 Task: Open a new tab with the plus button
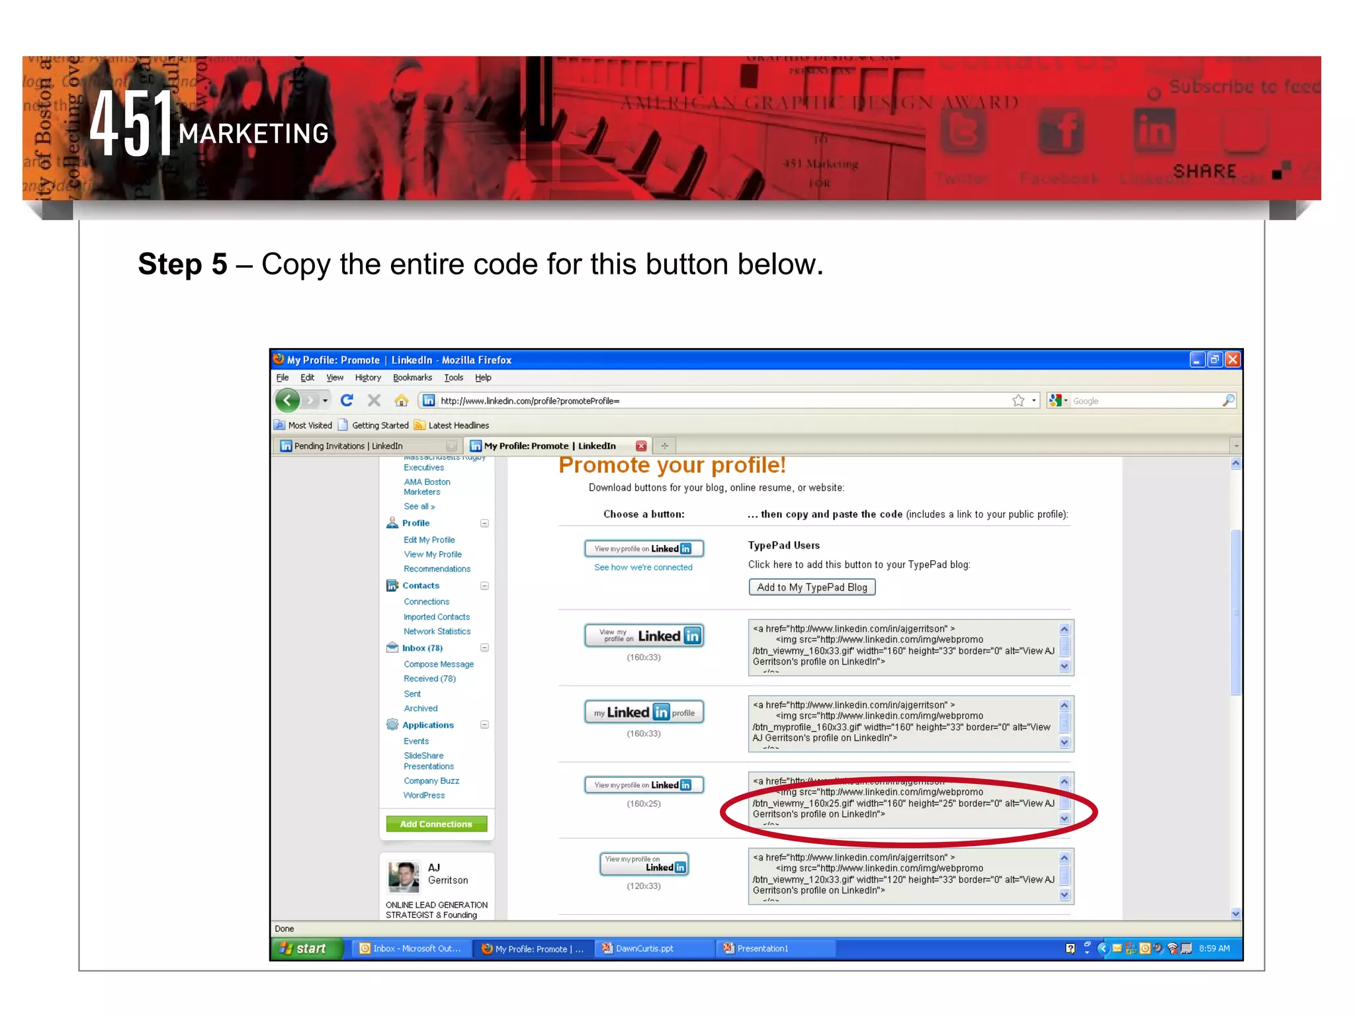(664, 446)
